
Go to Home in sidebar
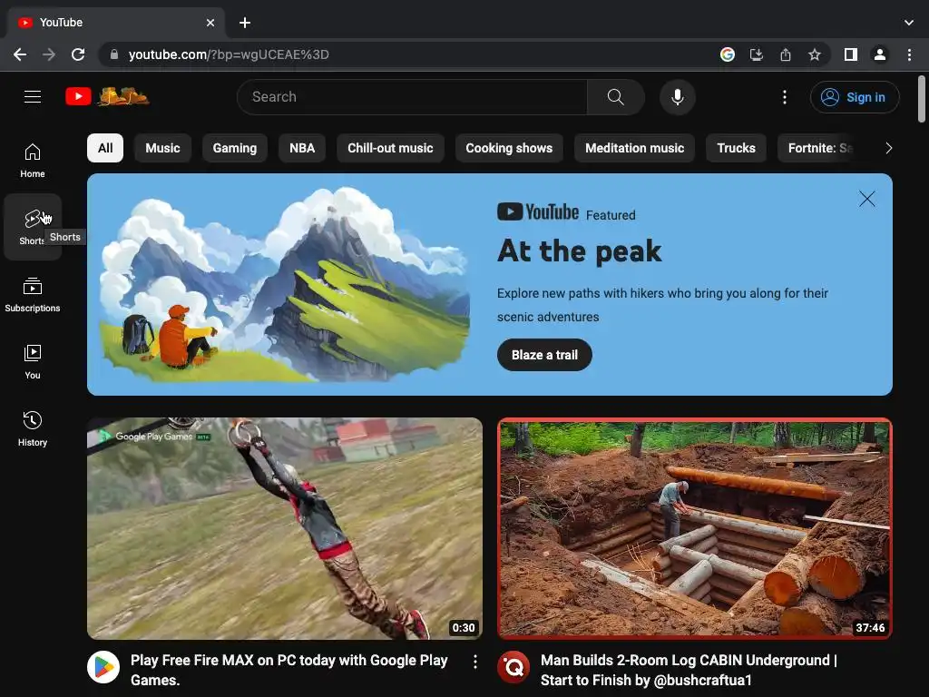point(33,160)
